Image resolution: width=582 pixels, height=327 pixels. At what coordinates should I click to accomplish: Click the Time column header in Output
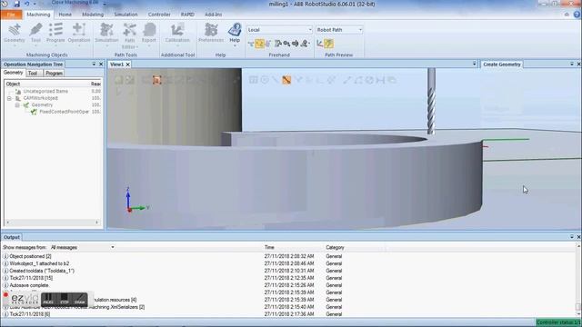click(x=269, y=247)
